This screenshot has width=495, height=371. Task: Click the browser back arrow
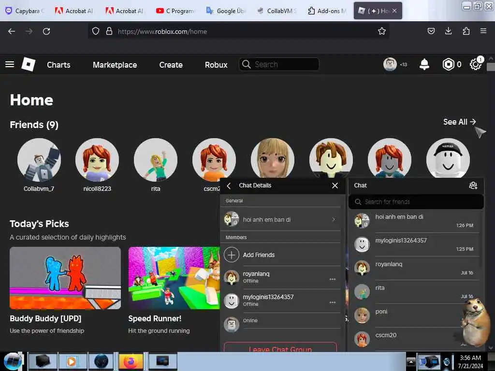(12, 31)
